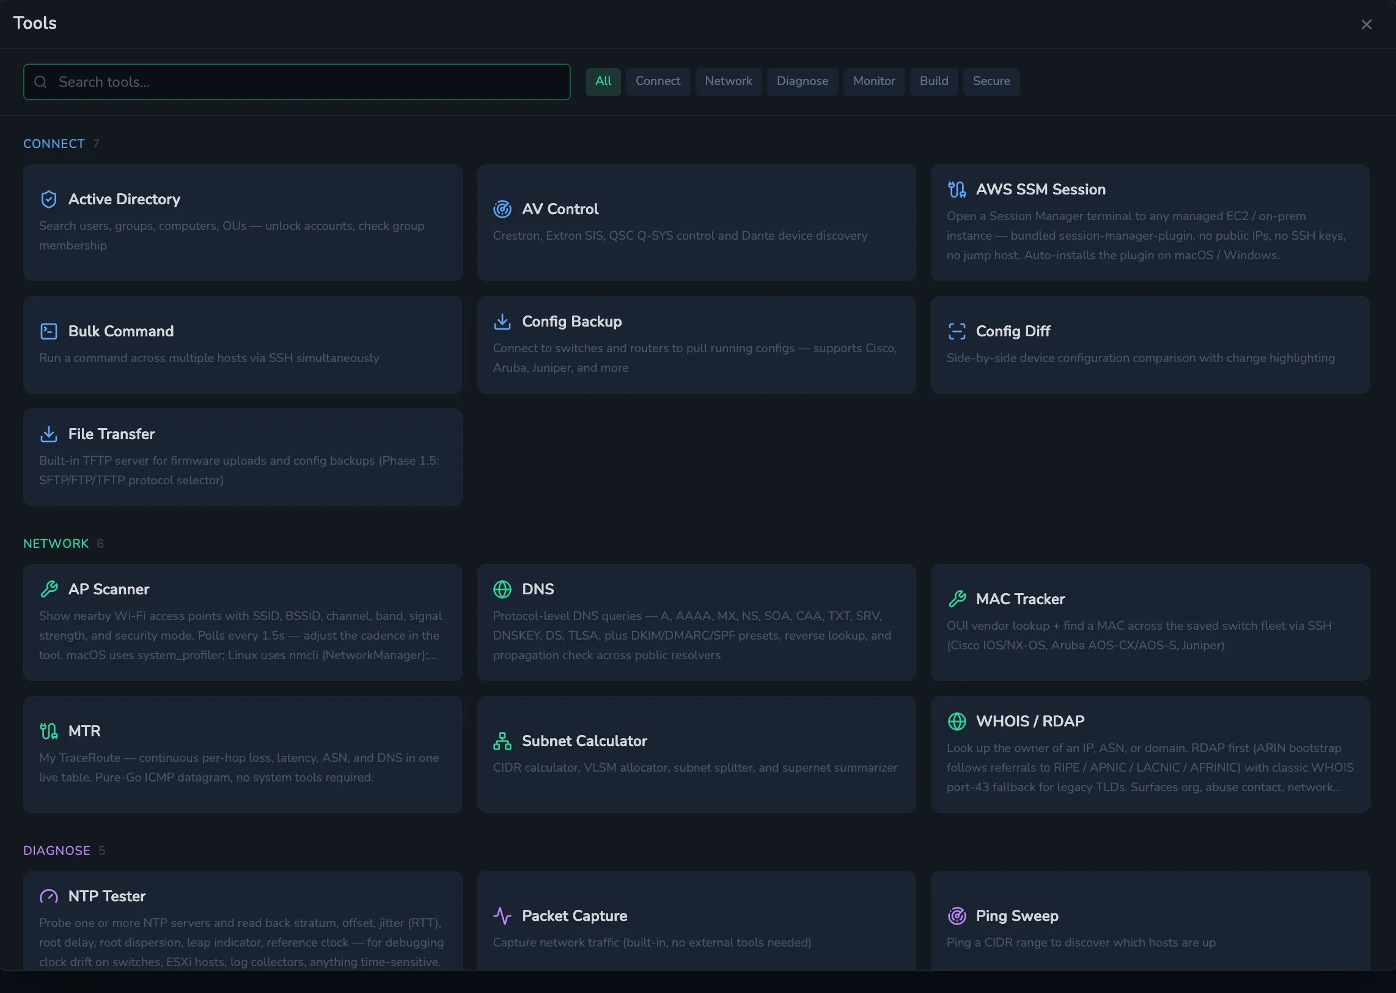Launch AWS SSM Session title

pyautogui.click(x=1040, y=190)
